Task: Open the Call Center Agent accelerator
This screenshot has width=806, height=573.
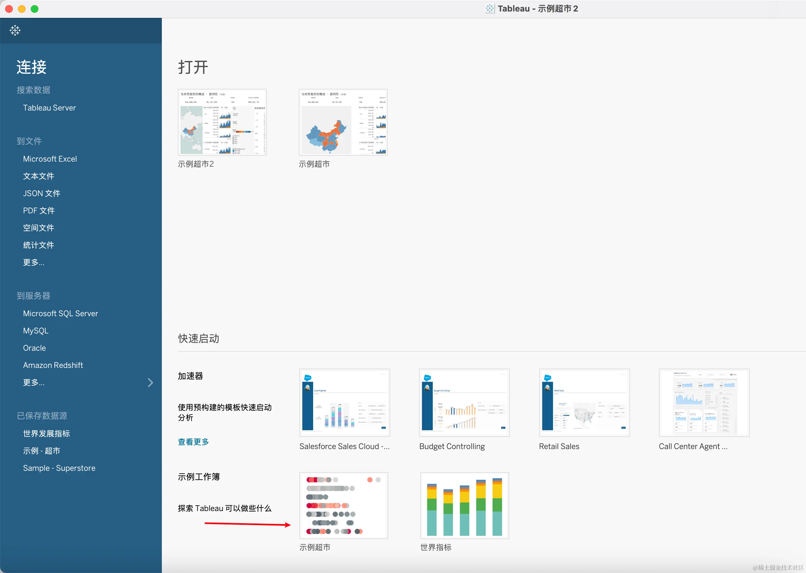Action: coord(704,402)
